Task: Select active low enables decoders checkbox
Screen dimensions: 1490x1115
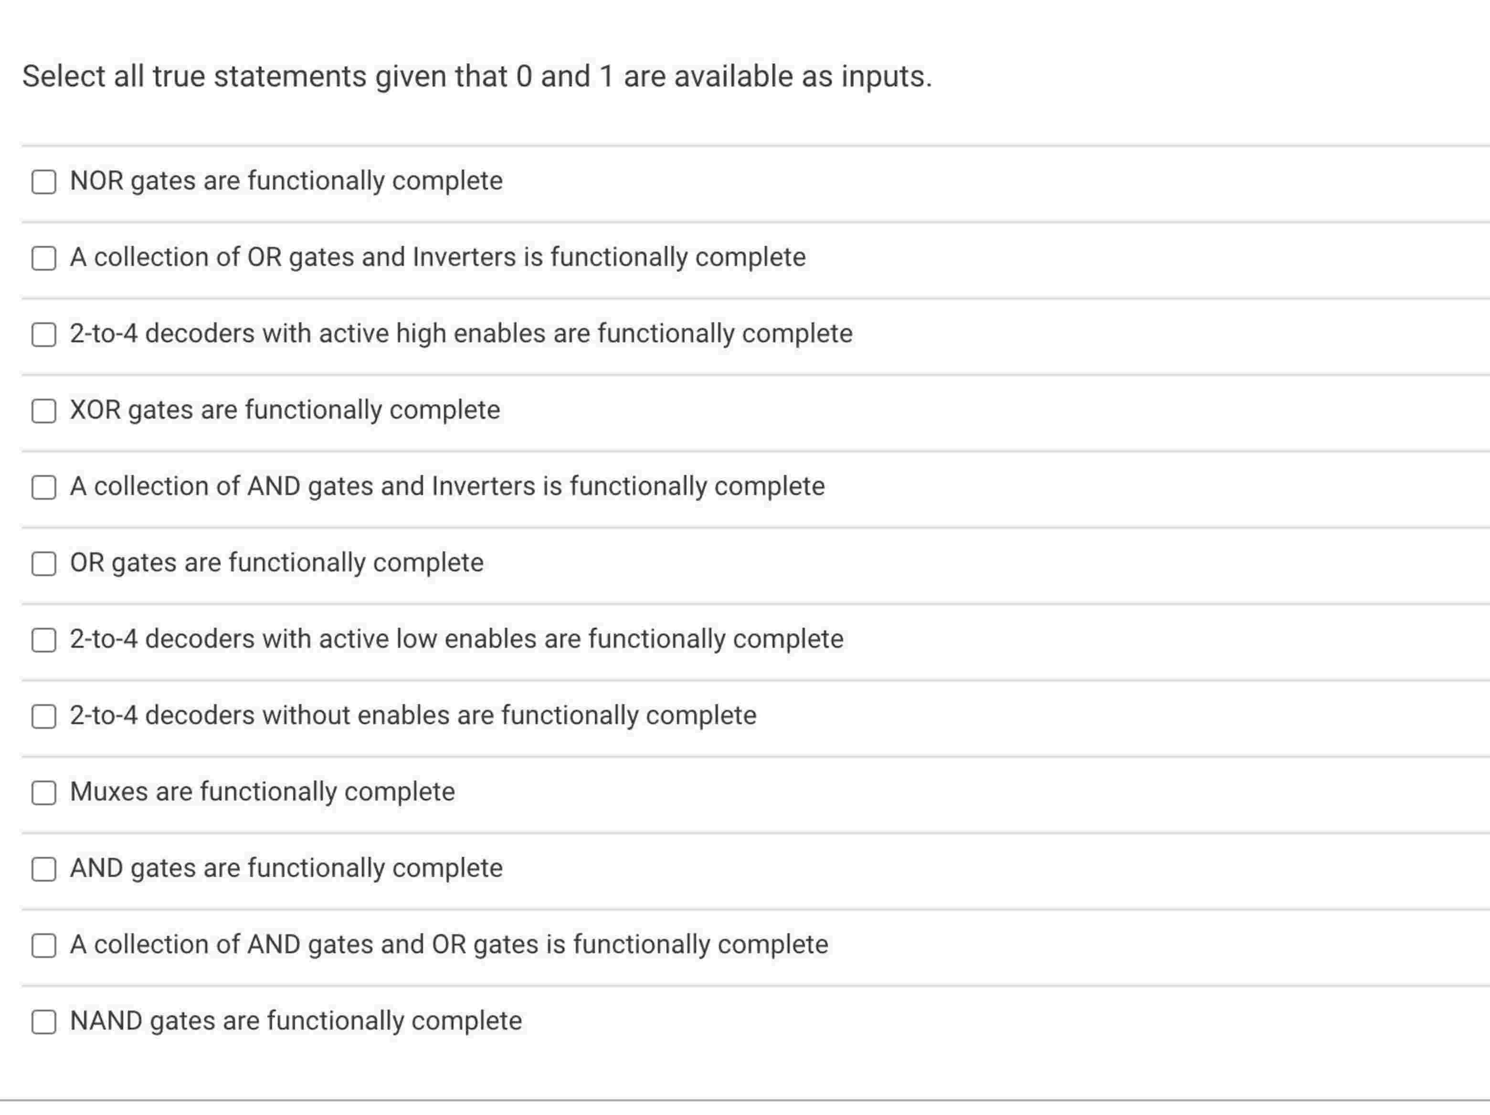Action: pyautogui.click(x=44, y=640)
